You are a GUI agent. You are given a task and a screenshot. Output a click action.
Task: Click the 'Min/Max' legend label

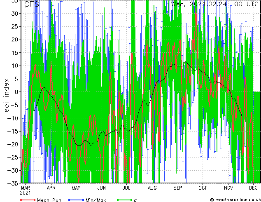96,200
